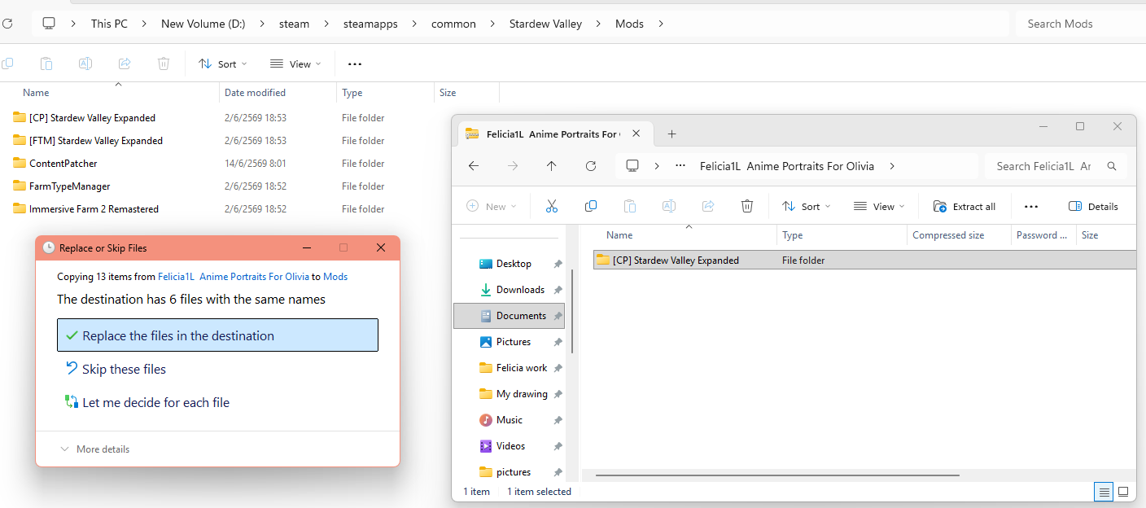Sort by Compressed size column header
Viewport: 1146px width, 508px height.
click(x=960, y=235)
